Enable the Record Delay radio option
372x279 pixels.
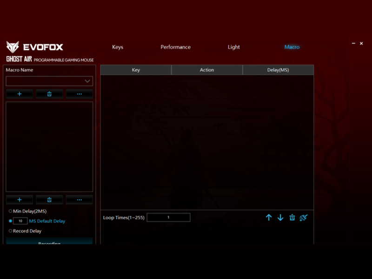(x=11, y=231)
